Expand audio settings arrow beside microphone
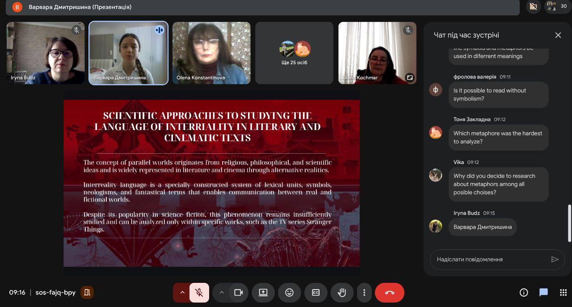The image size is (572, 307). coord(182,293)
